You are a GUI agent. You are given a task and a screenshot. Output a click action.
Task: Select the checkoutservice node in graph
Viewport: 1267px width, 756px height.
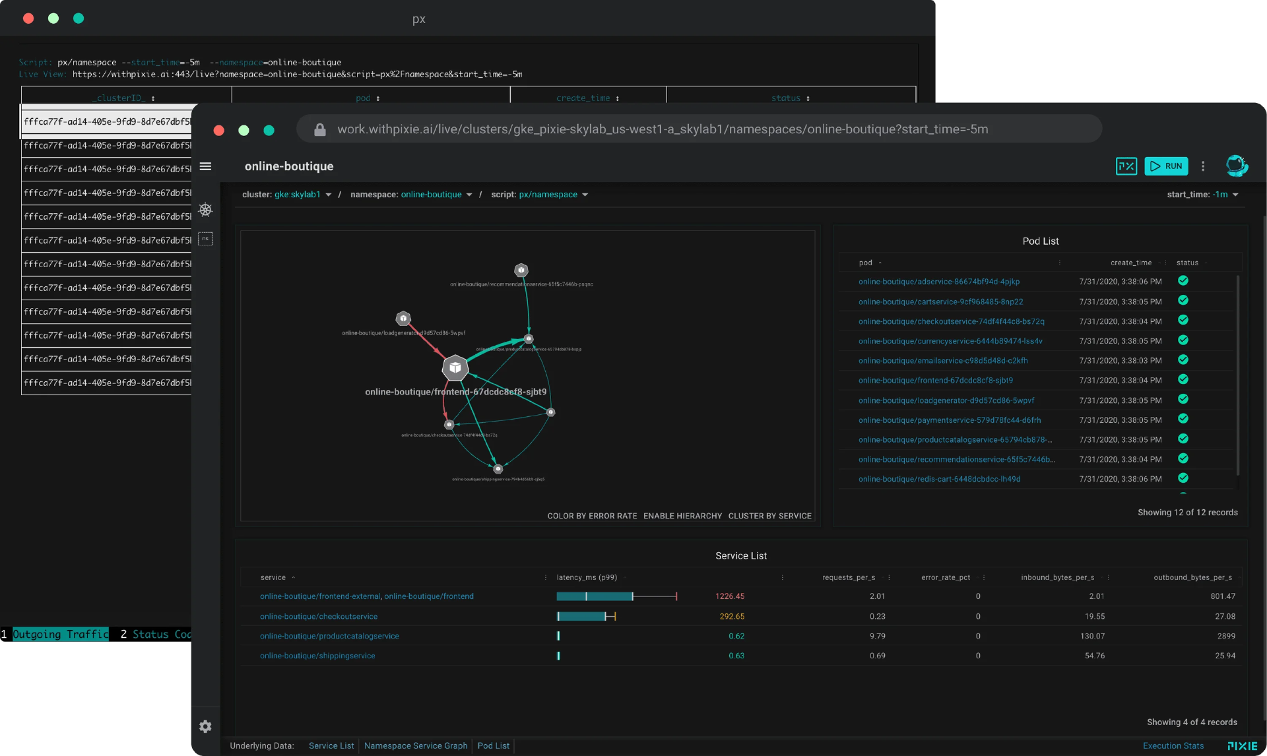coord(449,424)
